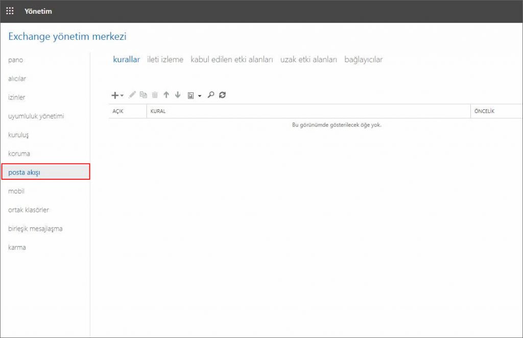The height and width of the screenshot is (338, 523).
Task: Click the refresh icon in the toolbar
Action: point(223,95)
